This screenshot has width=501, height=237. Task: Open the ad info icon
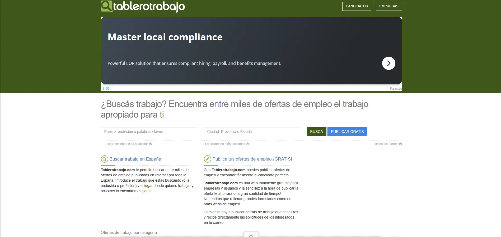(107, 89)
